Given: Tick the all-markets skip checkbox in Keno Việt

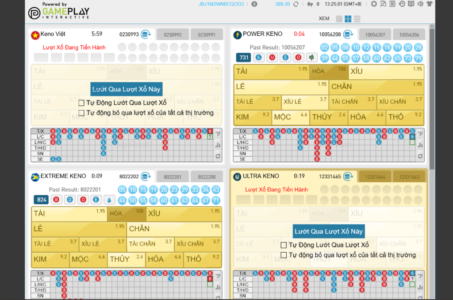Looking at the screenshot, I should [x=81, y=113].
